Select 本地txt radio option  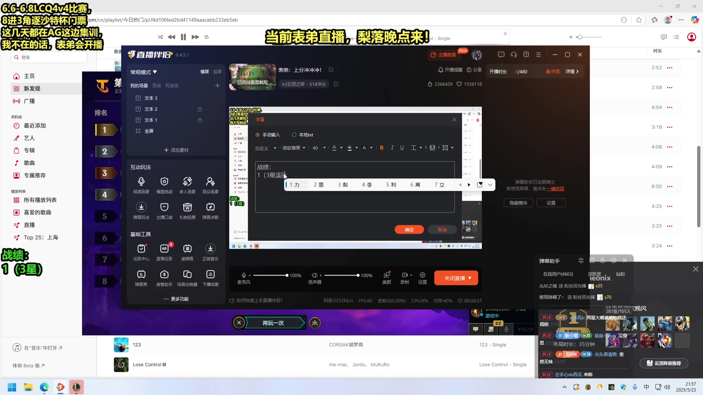(x=303, y=135)
